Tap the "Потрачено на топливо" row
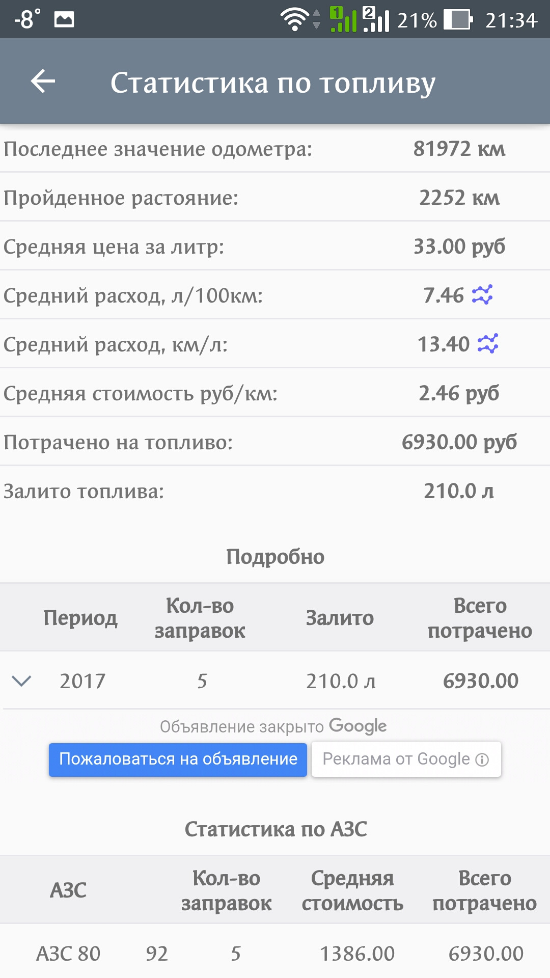Screen dimensions: 550x978 coord(275,442)
